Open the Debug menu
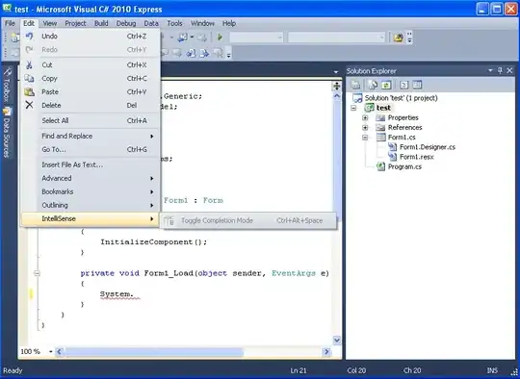The height and width of the screenshot is (379, 520). (x=126, y=23)
